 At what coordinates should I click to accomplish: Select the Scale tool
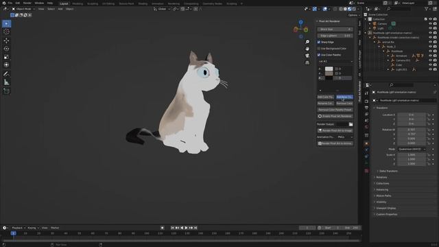(6, 57)
